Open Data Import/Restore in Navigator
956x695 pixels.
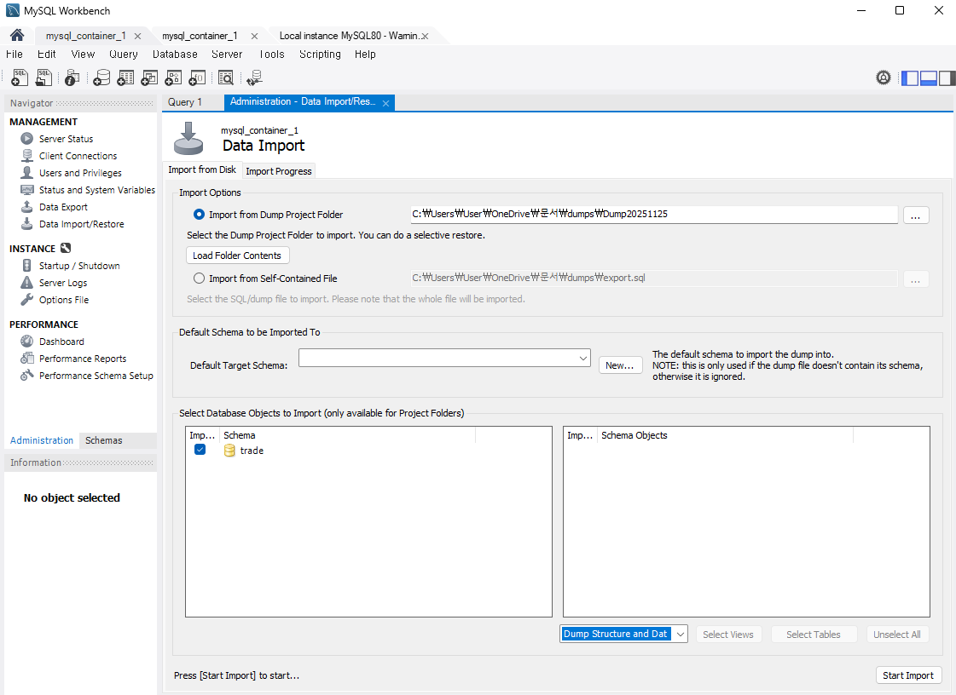click(x=81, y=224)
